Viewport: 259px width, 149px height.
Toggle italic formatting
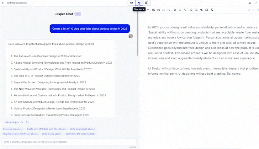[180, 10]
